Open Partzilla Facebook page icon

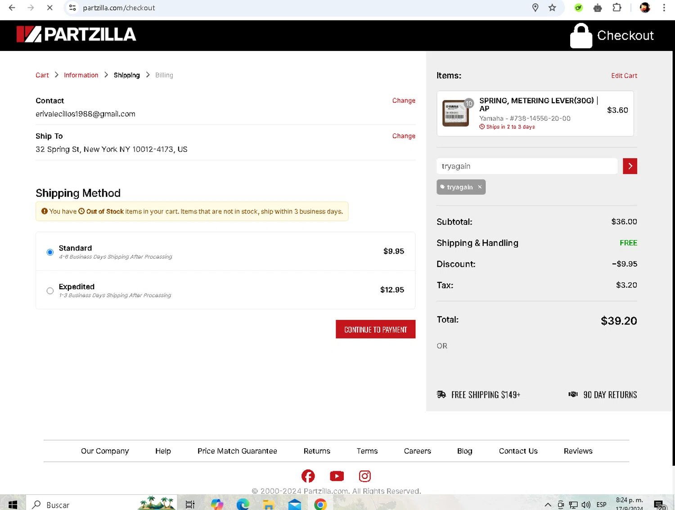(308, 476)
